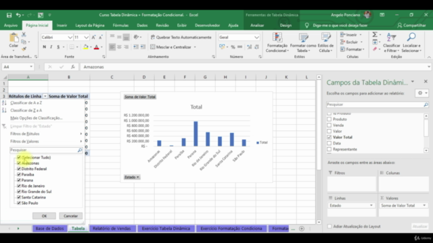
Task: Uncheck São Paulo filter item
Action: tap(19, 203)
